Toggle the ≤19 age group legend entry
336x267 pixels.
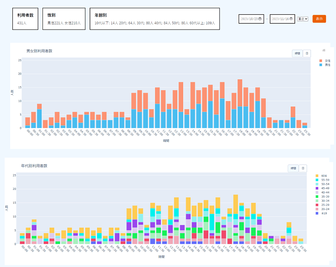point(323,214)
